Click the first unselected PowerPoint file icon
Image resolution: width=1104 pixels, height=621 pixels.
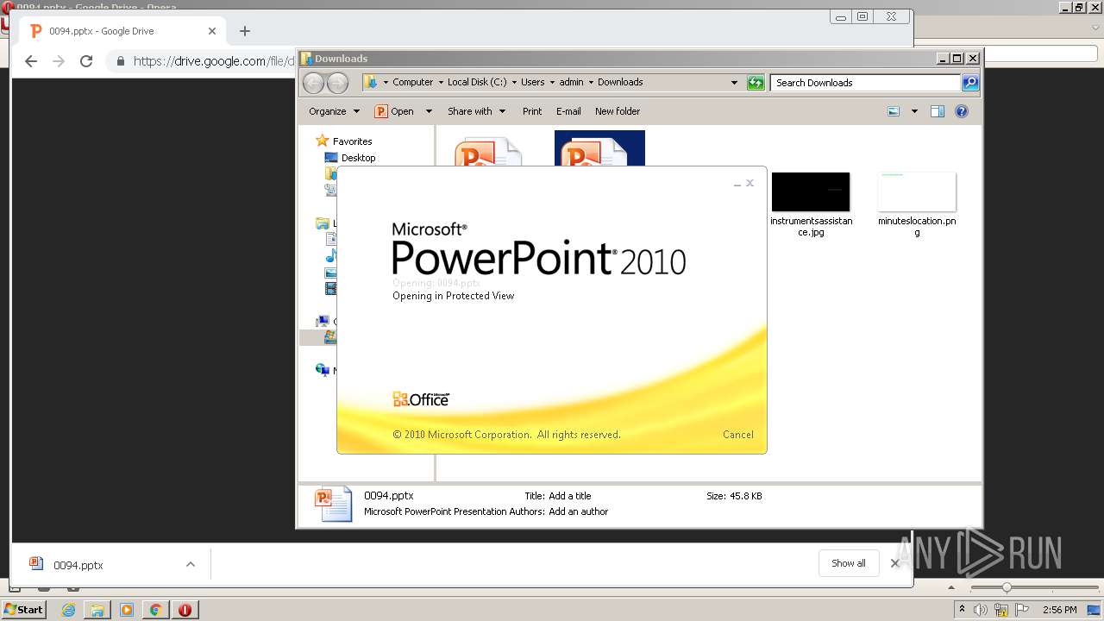click(x=488, y=153)
